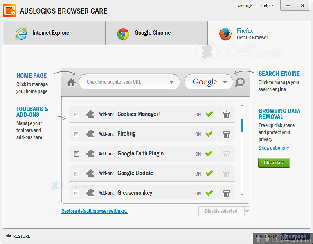This screenshot has height=244, width=313.
Task: Click the Auslogics Browser Care logo icon
Action: [x=9, y=11]
